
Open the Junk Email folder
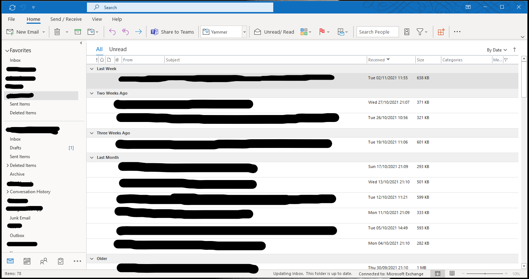coord(20,218)
